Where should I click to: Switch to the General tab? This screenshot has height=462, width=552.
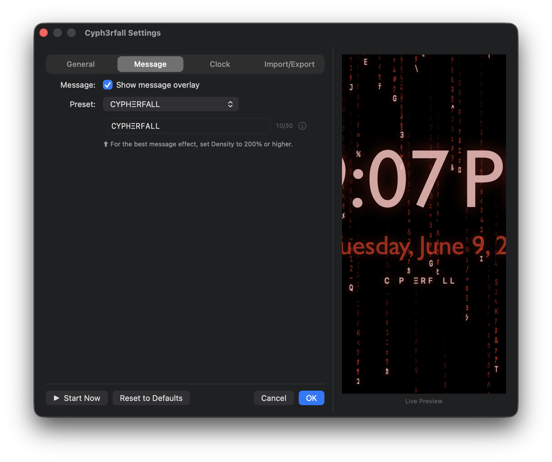[80, 64]
